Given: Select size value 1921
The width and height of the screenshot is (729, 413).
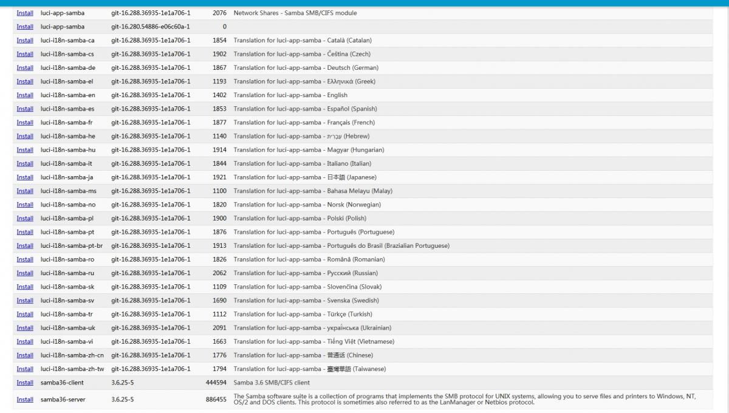Looking at the screenshot, I should coord(220,177).
